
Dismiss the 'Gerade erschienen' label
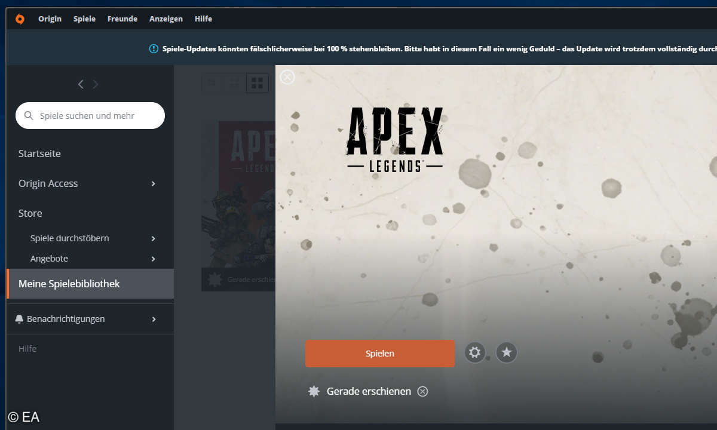422,391
